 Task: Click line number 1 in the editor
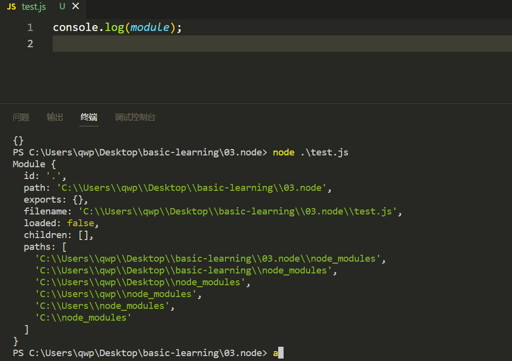coord(30,28)
